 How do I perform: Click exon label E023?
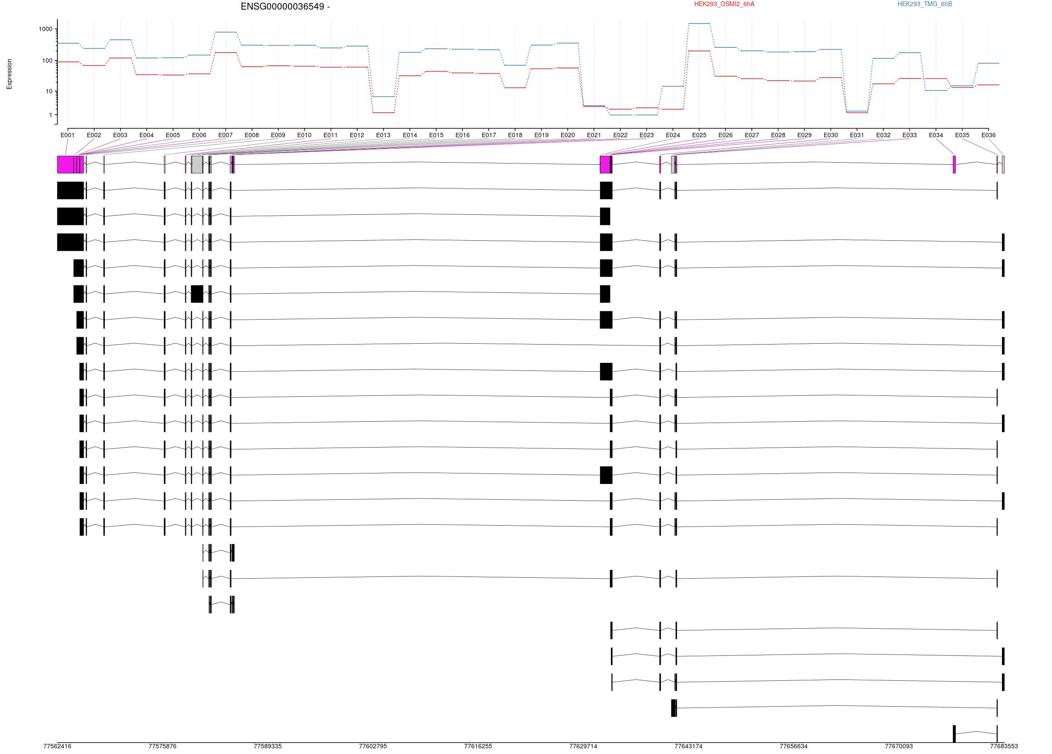647,135
